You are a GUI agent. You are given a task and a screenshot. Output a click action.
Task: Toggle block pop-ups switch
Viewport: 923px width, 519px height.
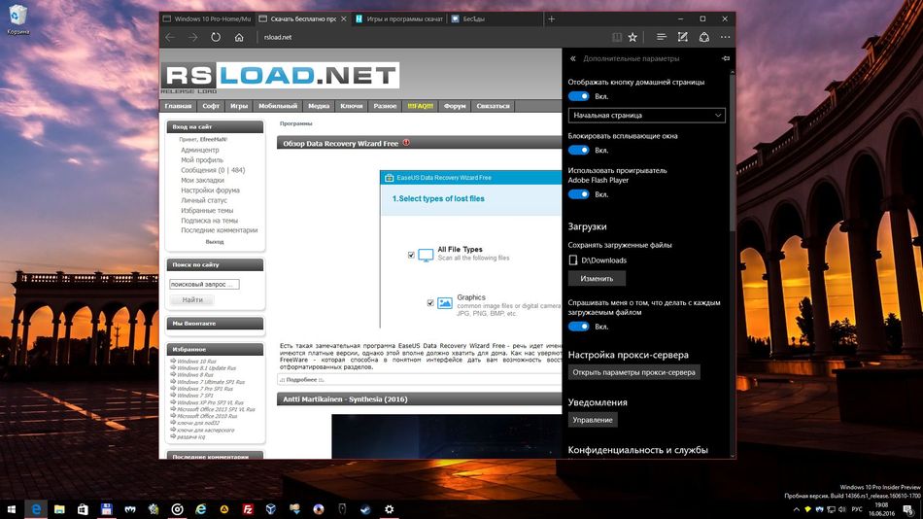coord(579,150)
